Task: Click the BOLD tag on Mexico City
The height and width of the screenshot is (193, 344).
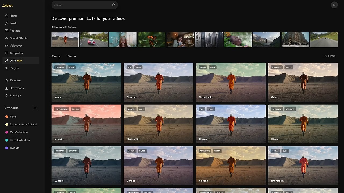Action: click(x=142, y=109)
